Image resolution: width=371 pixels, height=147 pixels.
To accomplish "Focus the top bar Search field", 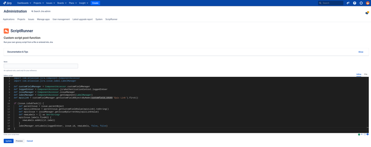I will 331,3.
